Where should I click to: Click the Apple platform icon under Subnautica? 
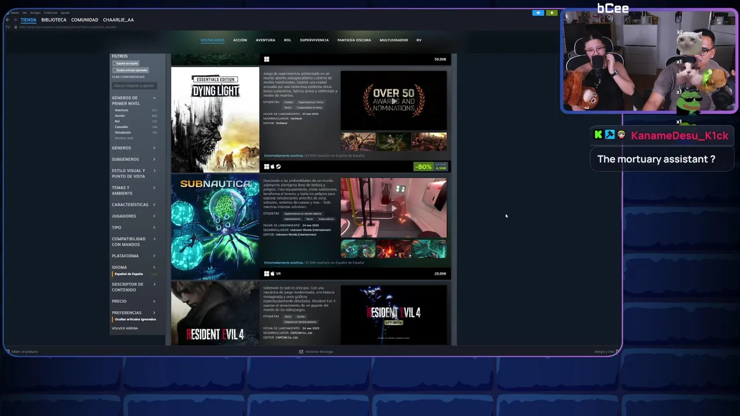[x=272, y=274]
